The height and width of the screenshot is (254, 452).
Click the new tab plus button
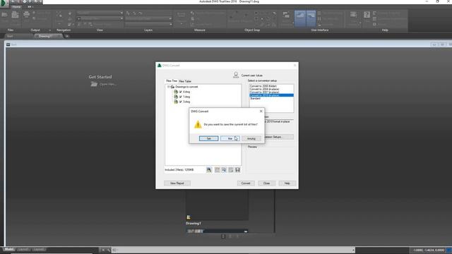(67, 36)
